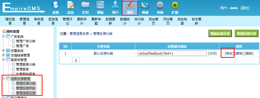Open the 信息 notepad icon
260x98 pixels.
70,5
